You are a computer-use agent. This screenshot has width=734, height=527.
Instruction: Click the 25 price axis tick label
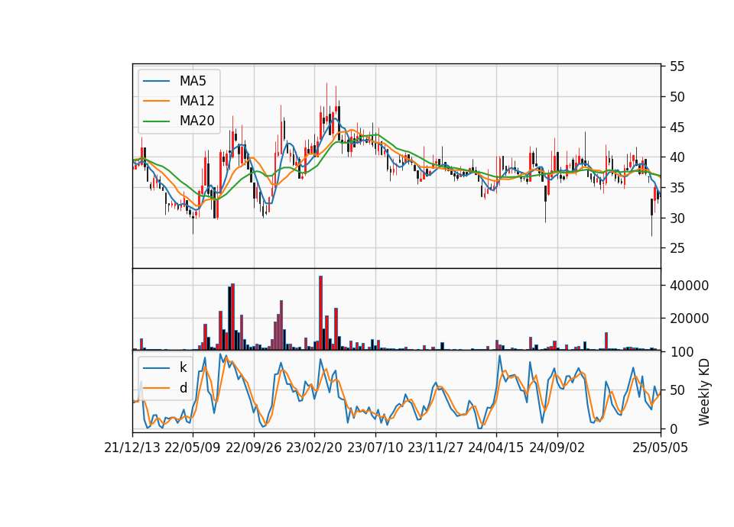677,248
